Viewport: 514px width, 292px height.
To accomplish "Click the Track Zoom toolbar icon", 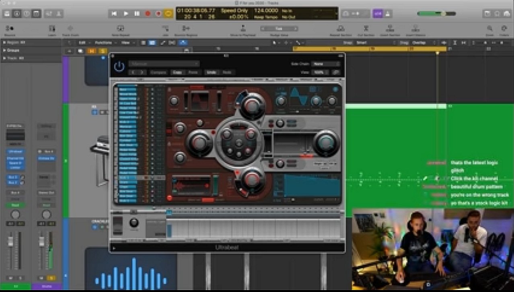I will (x=70, y=29).
